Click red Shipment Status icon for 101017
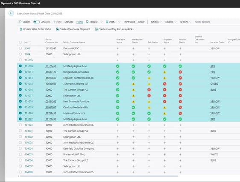 point(164,96)
